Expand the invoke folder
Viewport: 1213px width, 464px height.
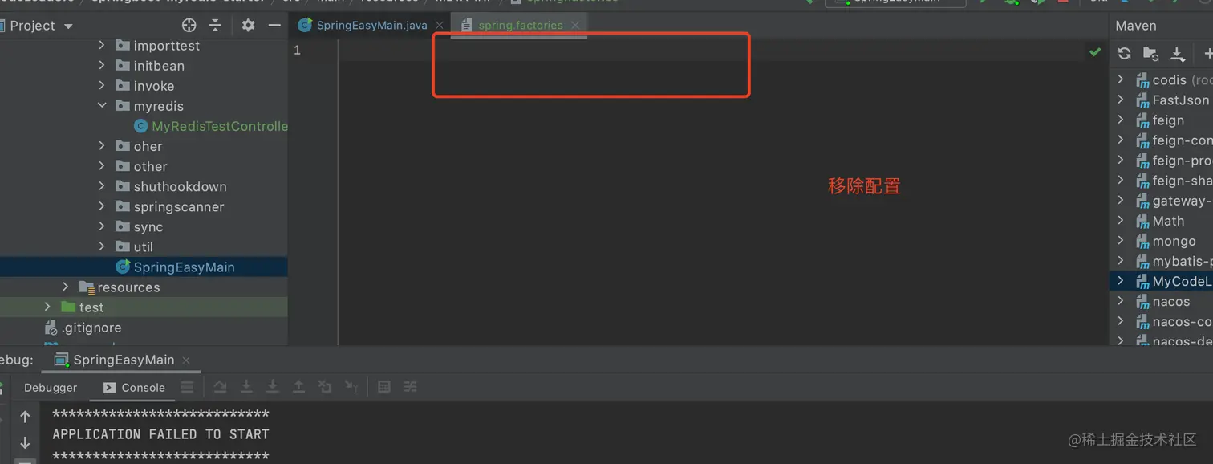point(102,86)
